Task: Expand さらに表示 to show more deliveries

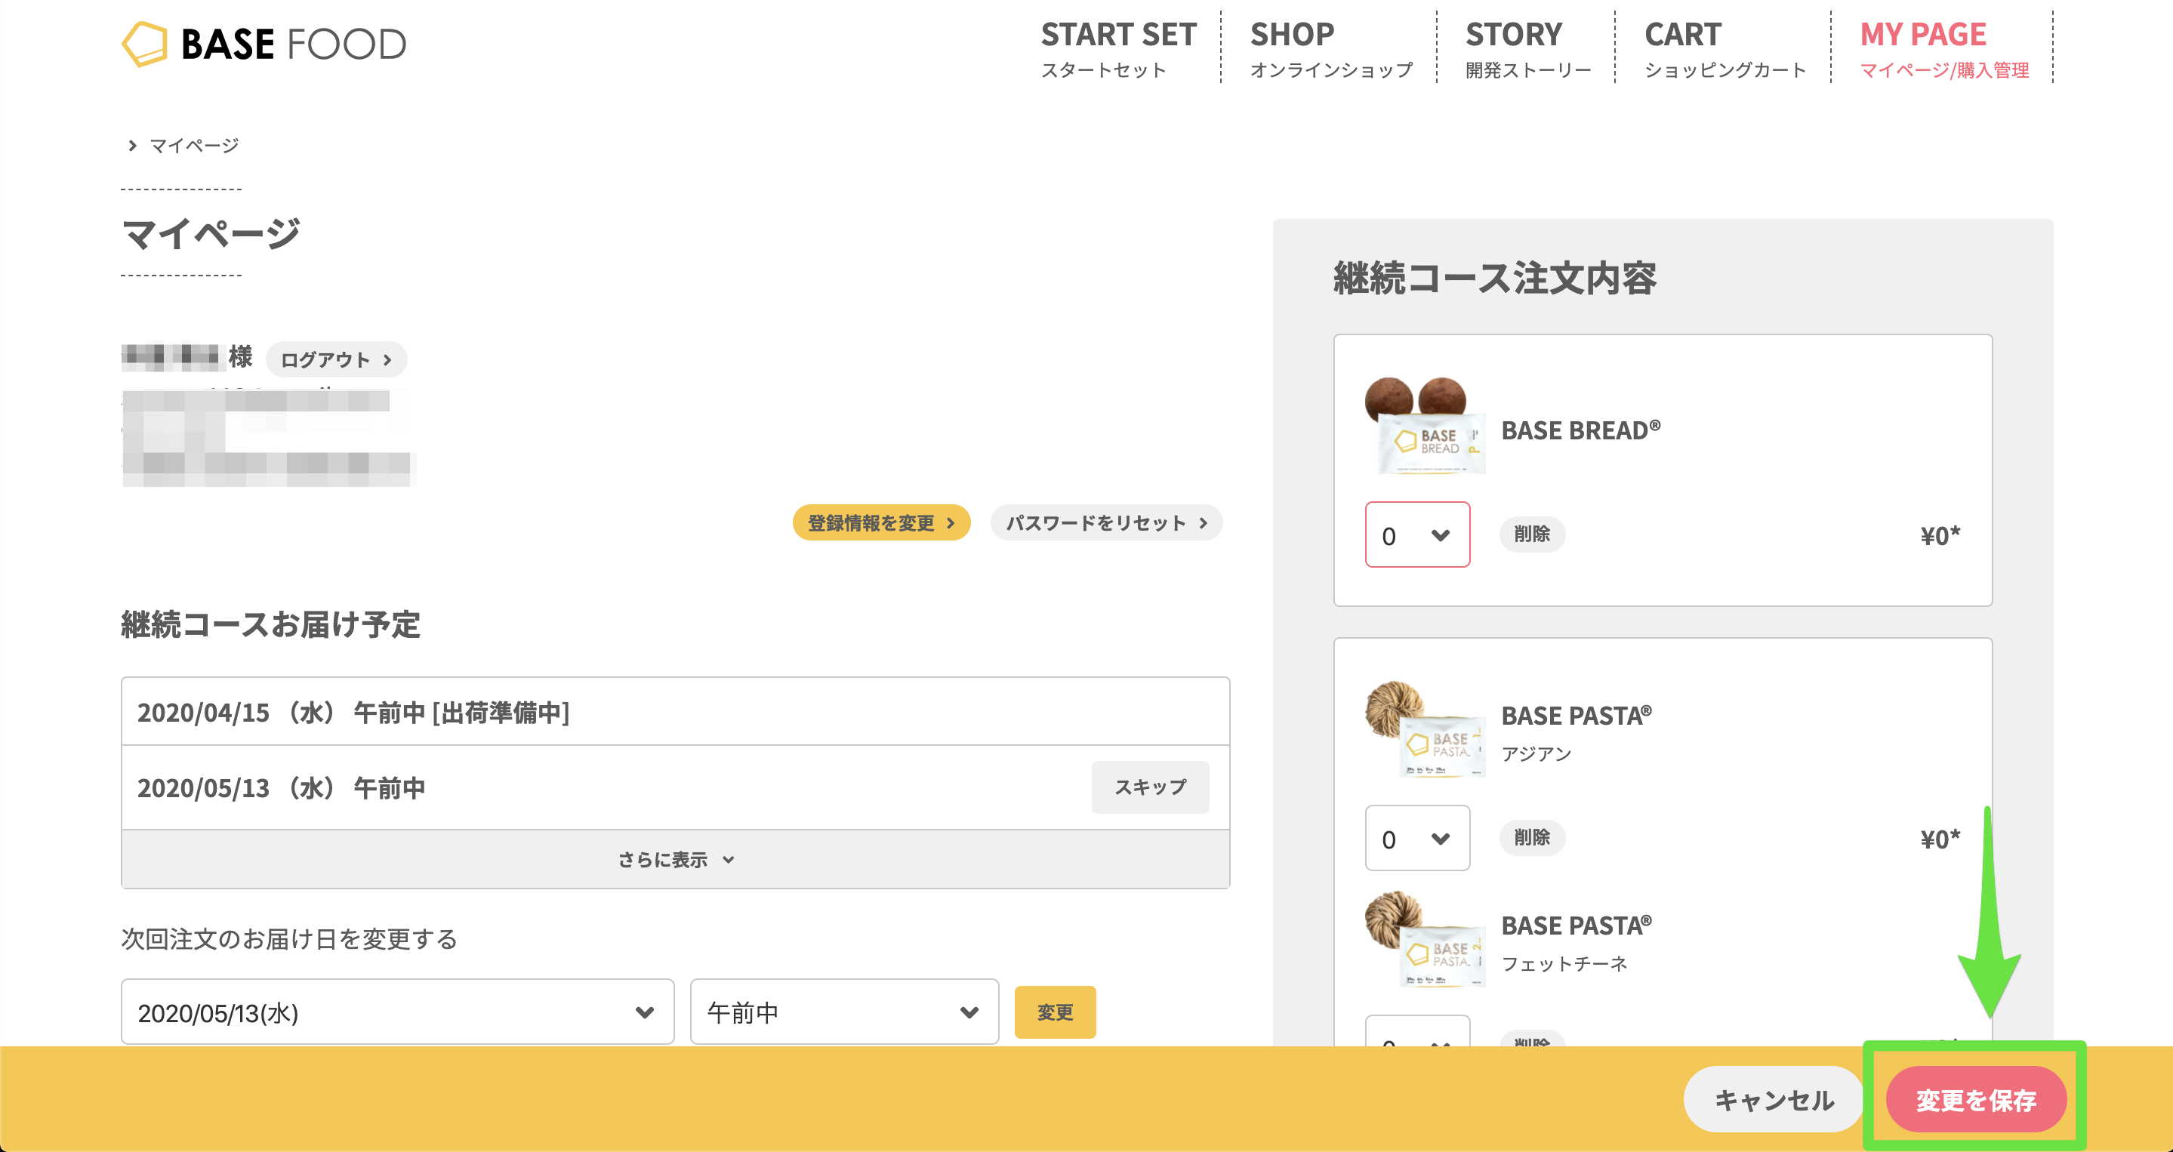Action: (675, 859)
